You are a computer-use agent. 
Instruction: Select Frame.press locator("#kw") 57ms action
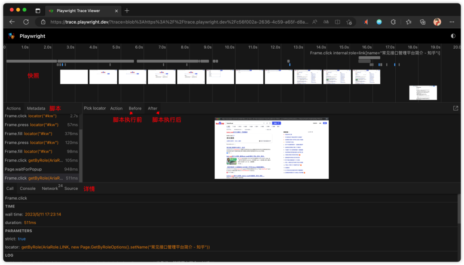[x=41, y=125]
